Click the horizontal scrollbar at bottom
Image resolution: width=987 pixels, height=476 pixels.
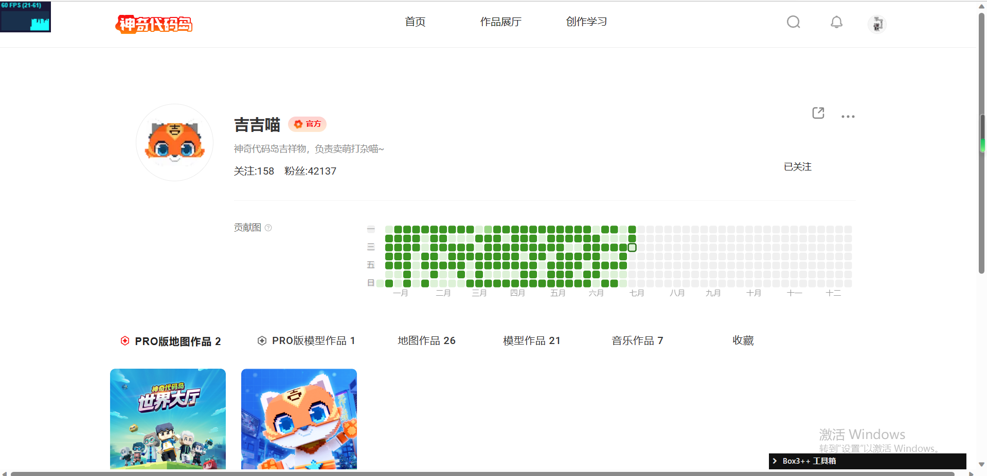click(482, 473)
